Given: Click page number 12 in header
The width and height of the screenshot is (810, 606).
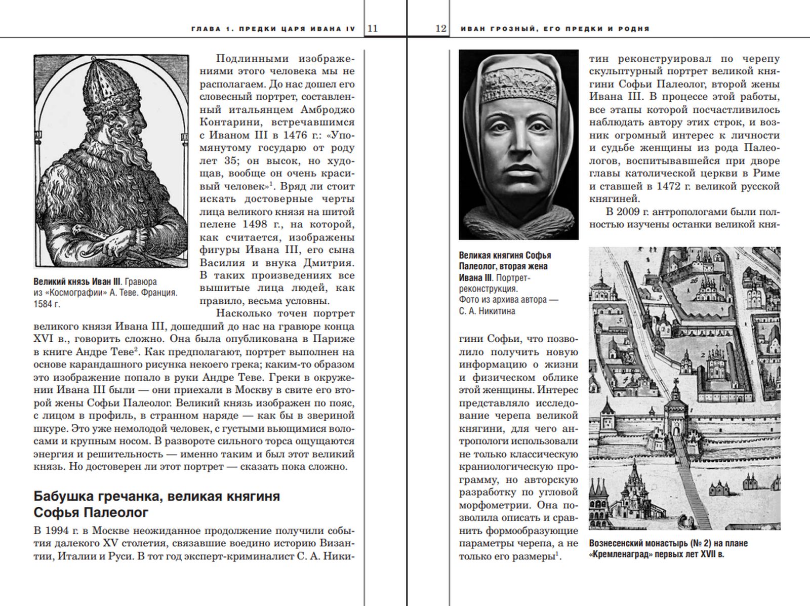Looking at the screenshot, I should coord(440,29).
